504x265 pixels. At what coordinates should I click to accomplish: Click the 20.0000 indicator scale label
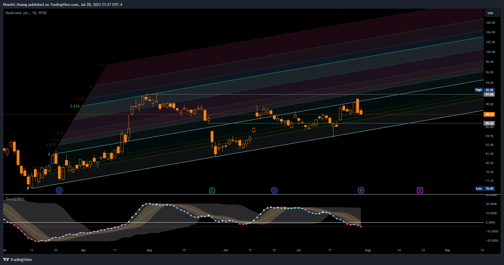pos(491,204)
